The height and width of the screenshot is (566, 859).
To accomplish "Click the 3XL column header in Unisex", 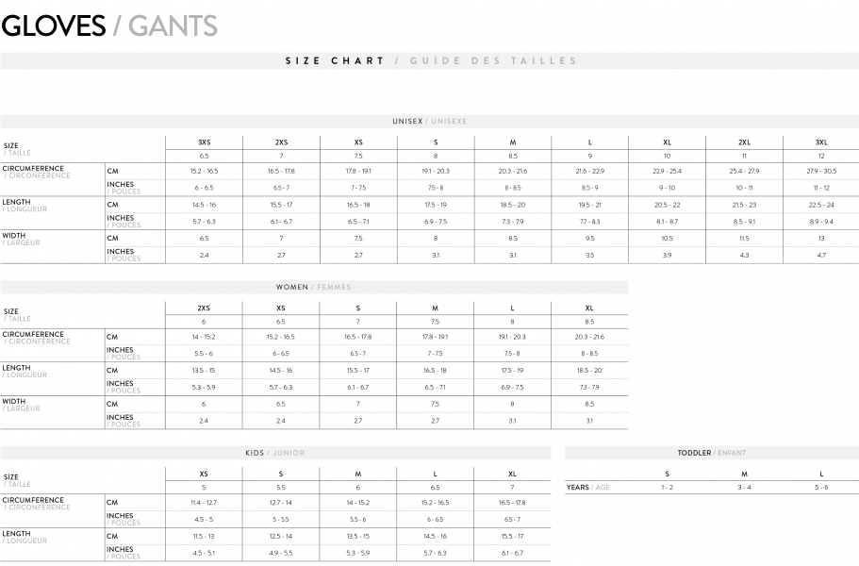I will point(821,141).
